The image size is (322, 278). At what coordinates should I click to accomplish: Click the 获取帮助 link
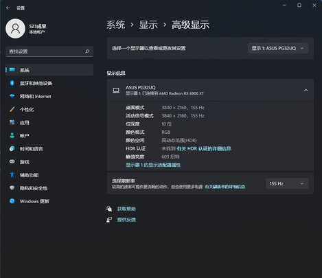[x=126, y=209]
